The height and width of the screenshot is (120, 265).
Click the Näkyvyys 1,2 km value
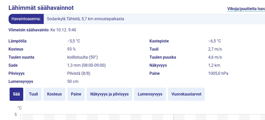(214, 65)
